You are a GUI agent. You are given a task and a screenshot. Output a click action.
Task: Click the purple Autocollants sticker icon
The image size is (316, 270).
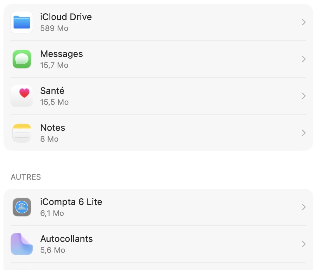(x=22, y=244)
